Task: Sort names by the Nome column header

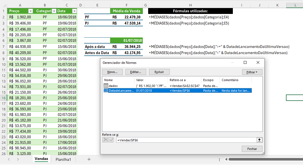Action: coord(118,80)
